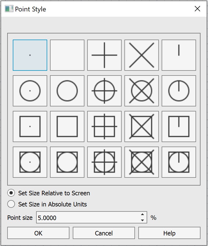Select the single dot point style
This screenshot has width=208, height=246.
[x=30, y=55]
